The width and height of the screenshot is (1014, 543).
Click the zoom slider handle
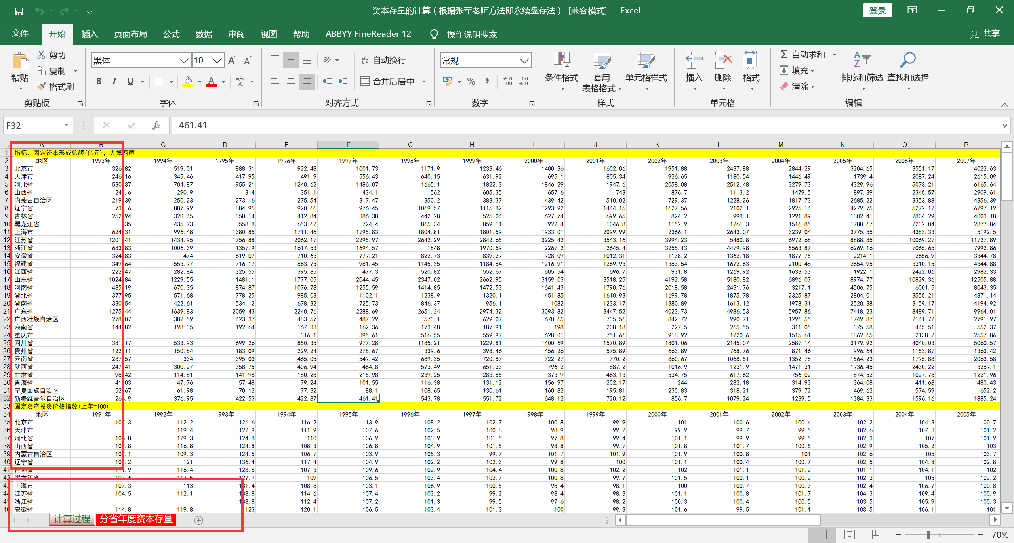pyautogui.click(x=928, y=535)
